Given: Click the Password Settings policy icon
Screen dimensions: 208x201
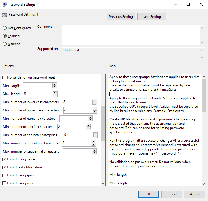Looking at the screenshot, I should point(4,15).
